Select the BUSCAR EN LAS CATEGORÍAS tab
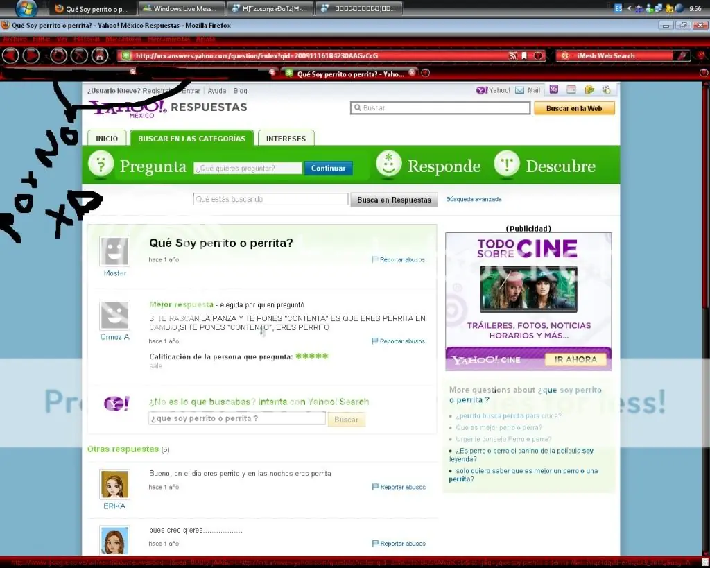Image resolution: width=710 pixels, height=568 pixels. [191, 138]
